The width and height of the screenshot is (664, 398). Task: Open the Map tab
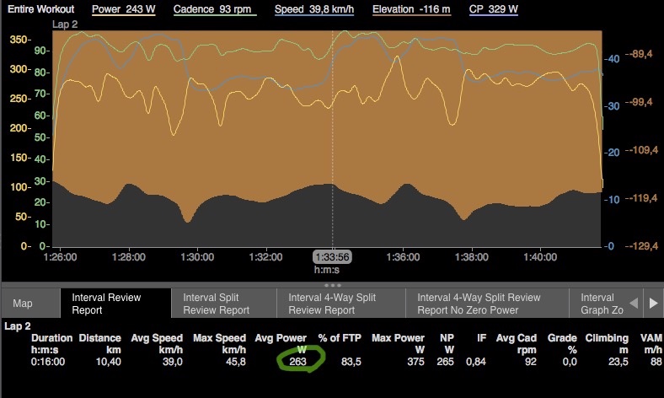[x=22, y=304]
